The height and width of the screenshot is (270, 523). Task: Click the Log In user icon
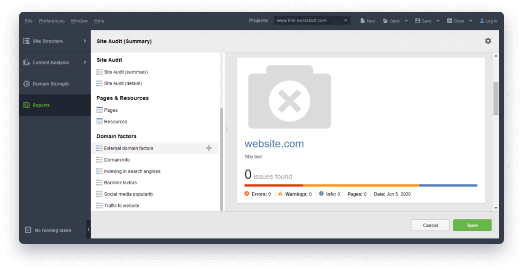tap(482, 21)
